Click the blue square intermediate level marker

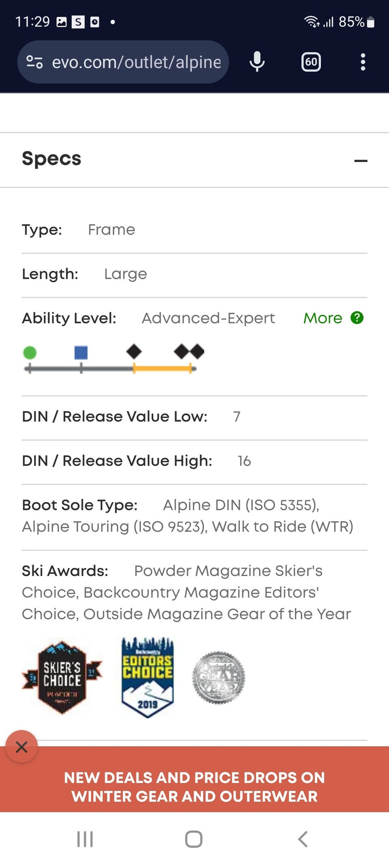81,352
